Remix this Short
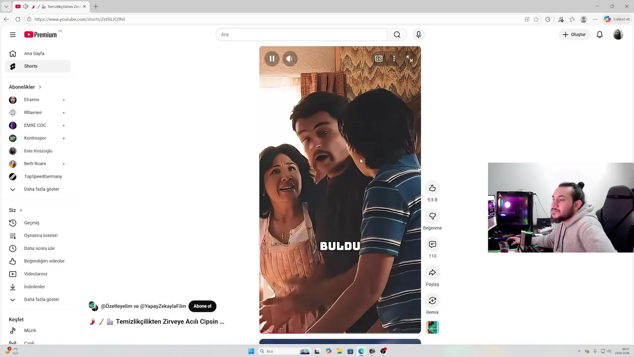The image size is (634, 357). click(x=432, y=300)
